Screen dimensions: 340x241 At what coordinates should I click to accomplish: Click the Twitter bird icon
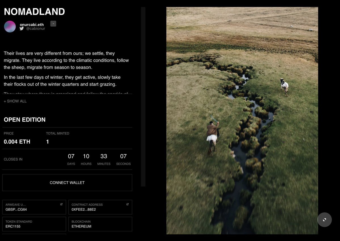click(22, 29)
